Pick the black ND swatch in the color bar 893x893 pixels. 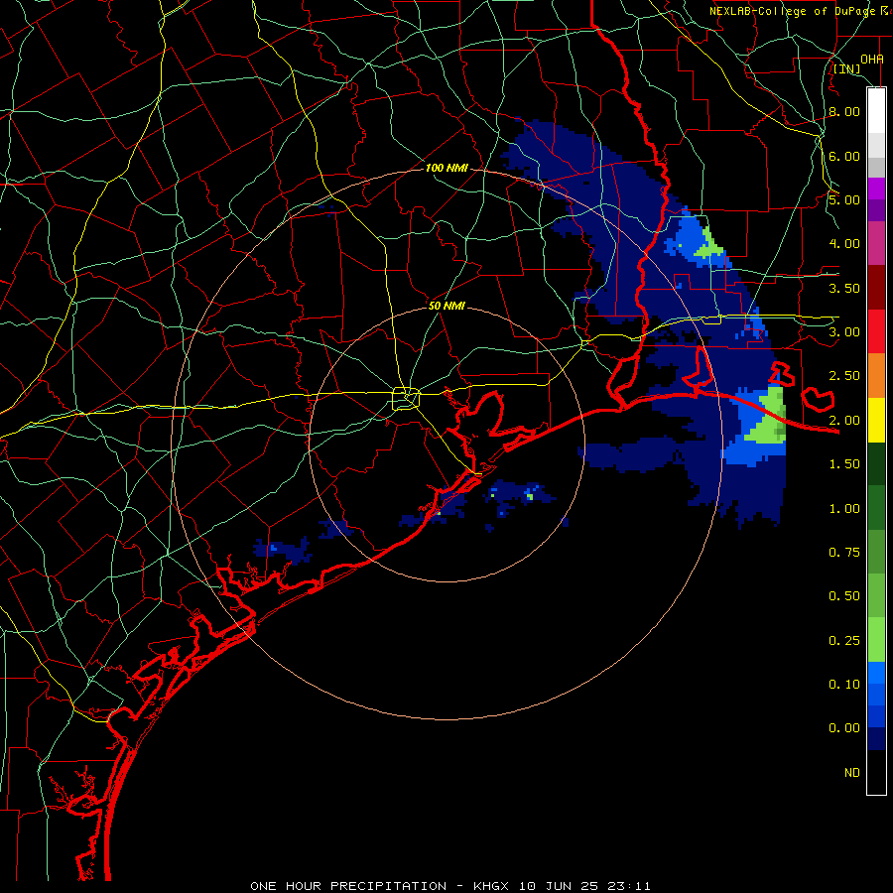pos(876,772)
